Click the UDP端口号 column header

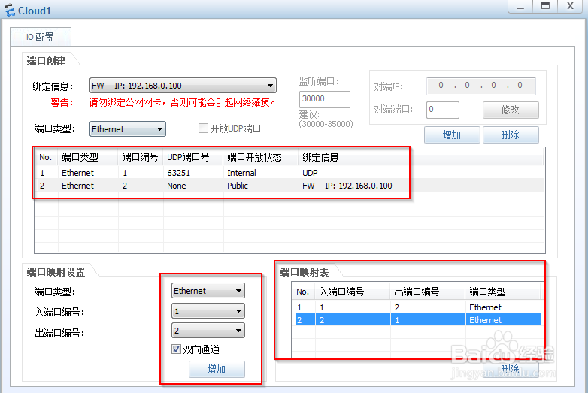[x=193, y=157]
